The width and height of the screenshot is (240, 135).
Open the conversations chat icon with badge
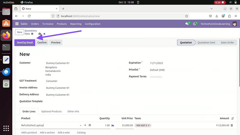point(187,24)
